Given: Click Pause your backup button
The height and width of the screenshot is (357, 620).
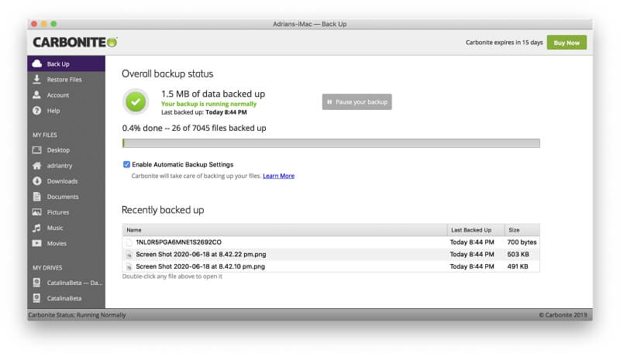Looking at the screenshot, I should pos(356,102).
